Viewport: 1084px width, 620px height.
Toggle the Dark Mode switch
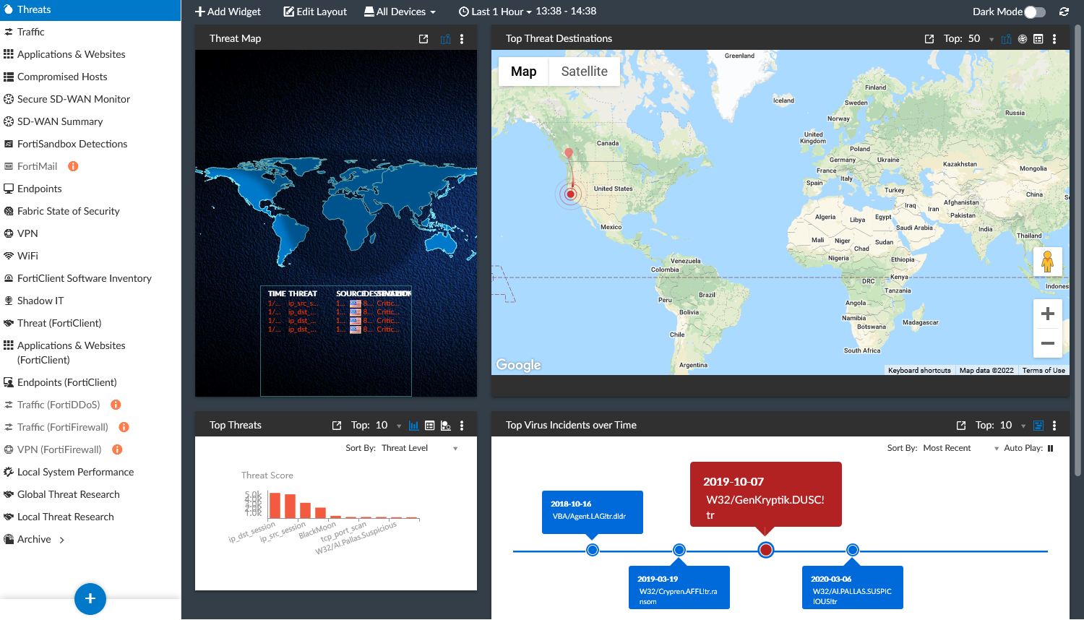pos(1035,12)
